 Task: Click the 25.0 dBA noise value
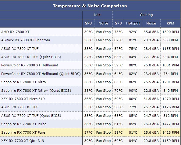[151, 65]
